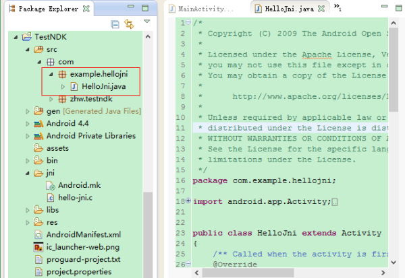Expand the bin folder

click(x=28, y=161)
